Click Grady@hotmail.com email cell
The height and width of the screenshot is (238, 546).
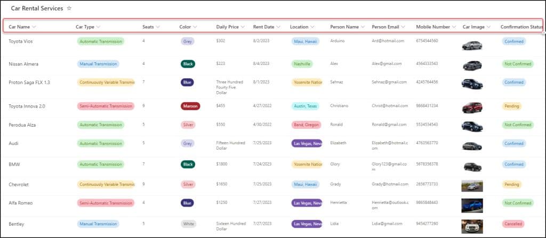(390, 184)
